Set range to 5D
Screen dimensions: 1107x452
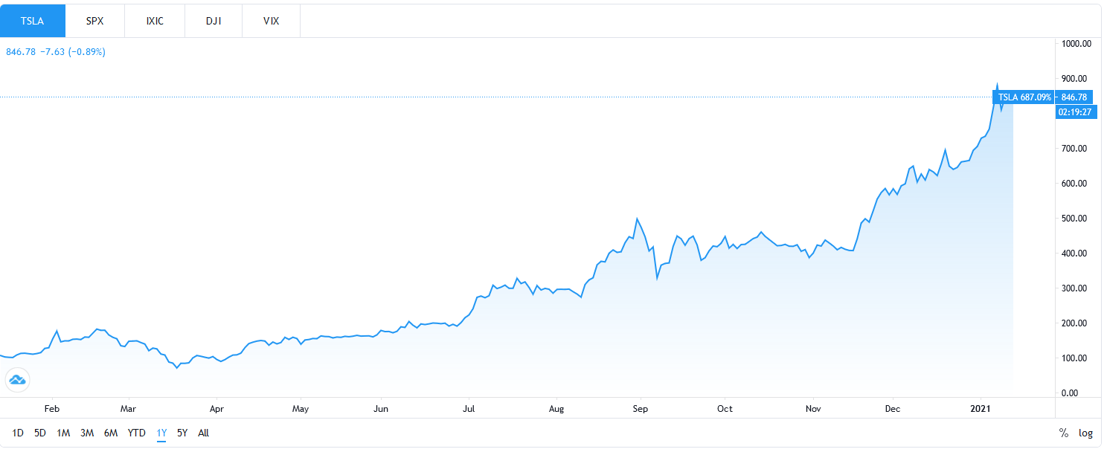pyautogui.click(x=40, y=433)
